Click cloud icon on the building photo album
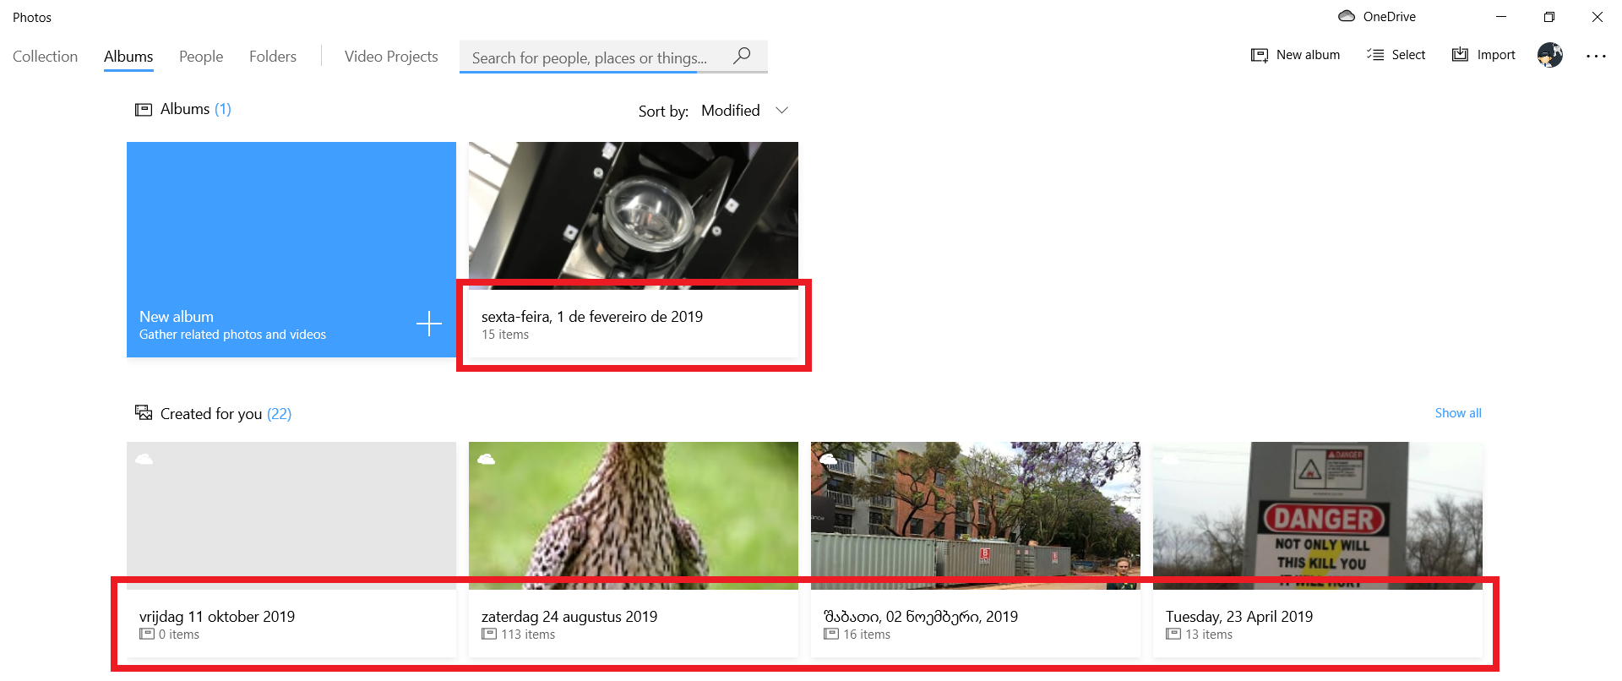Image resolution: width=1622 pixels, height=681 pixels. [x=829, y=459]
